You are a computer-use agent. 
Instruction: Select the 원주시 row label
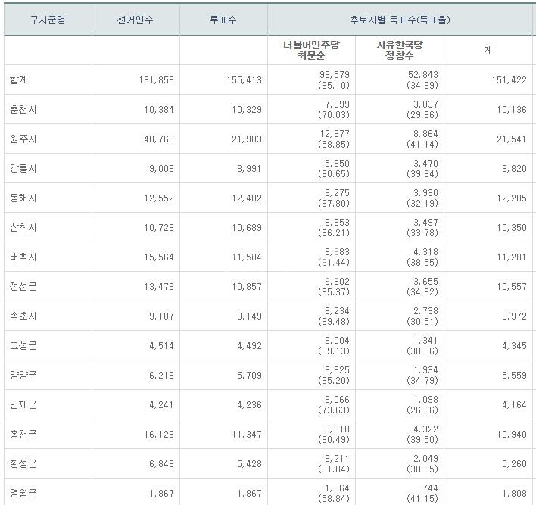point(23,139)
